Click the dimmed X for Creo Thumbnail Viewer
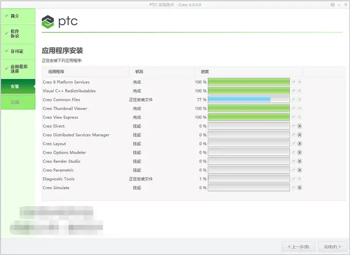This screenshot has width=350, height=255. [299, 109]
